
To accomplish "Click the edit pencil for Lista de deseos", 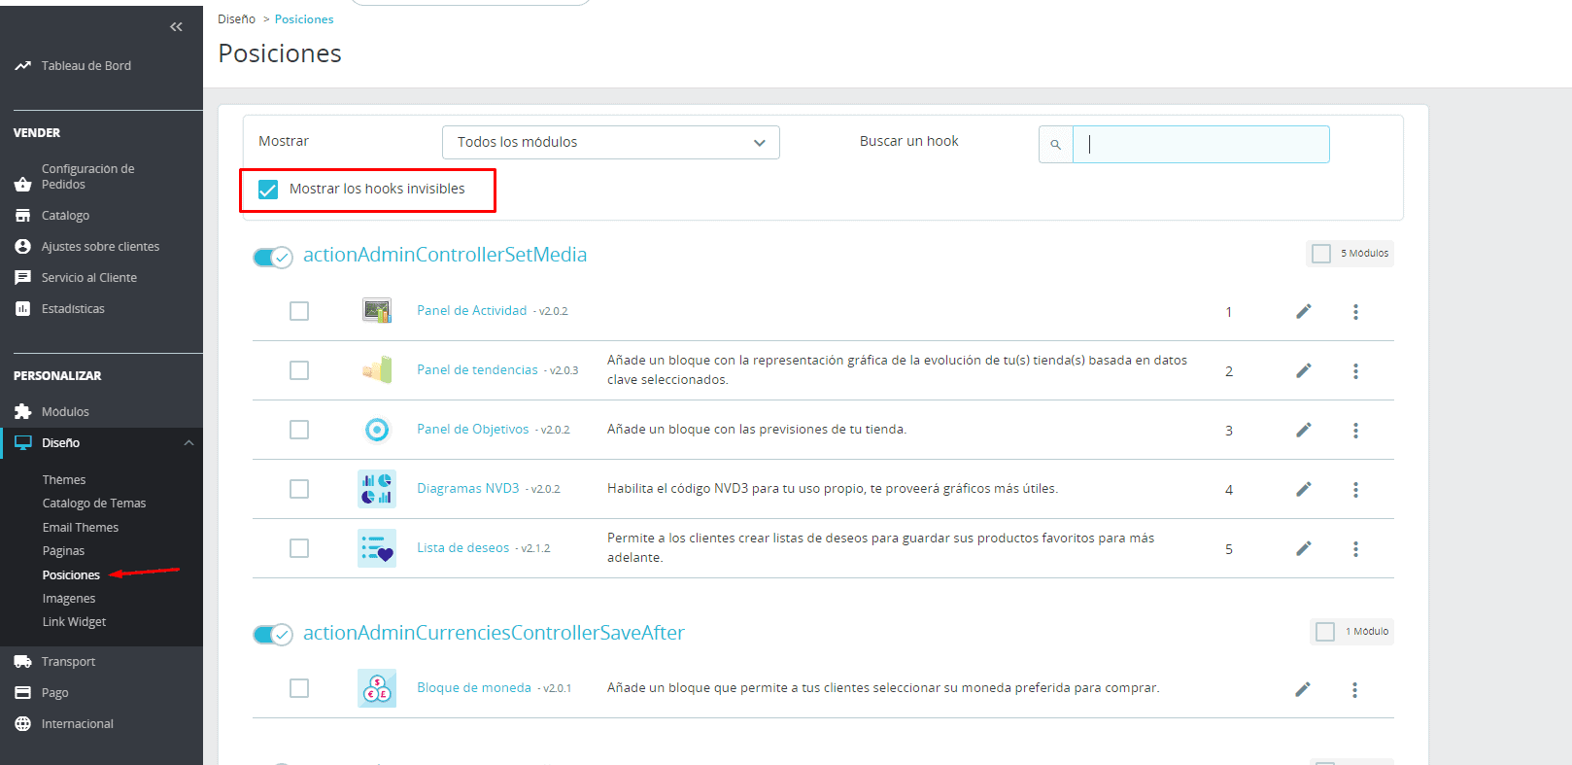I will tap(1303, 548).
